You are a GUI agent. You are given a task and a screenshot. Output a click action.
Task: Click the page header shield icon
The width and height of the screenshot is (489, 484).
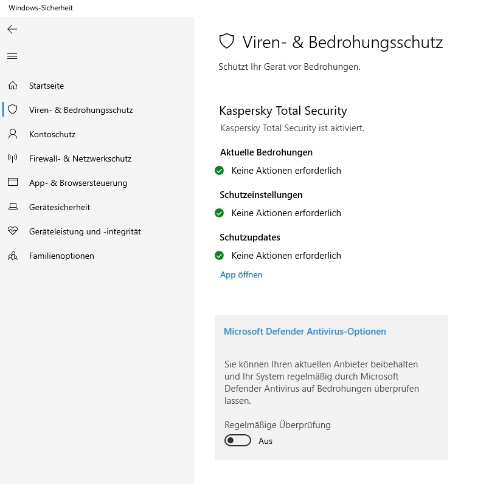coord(226,41)
